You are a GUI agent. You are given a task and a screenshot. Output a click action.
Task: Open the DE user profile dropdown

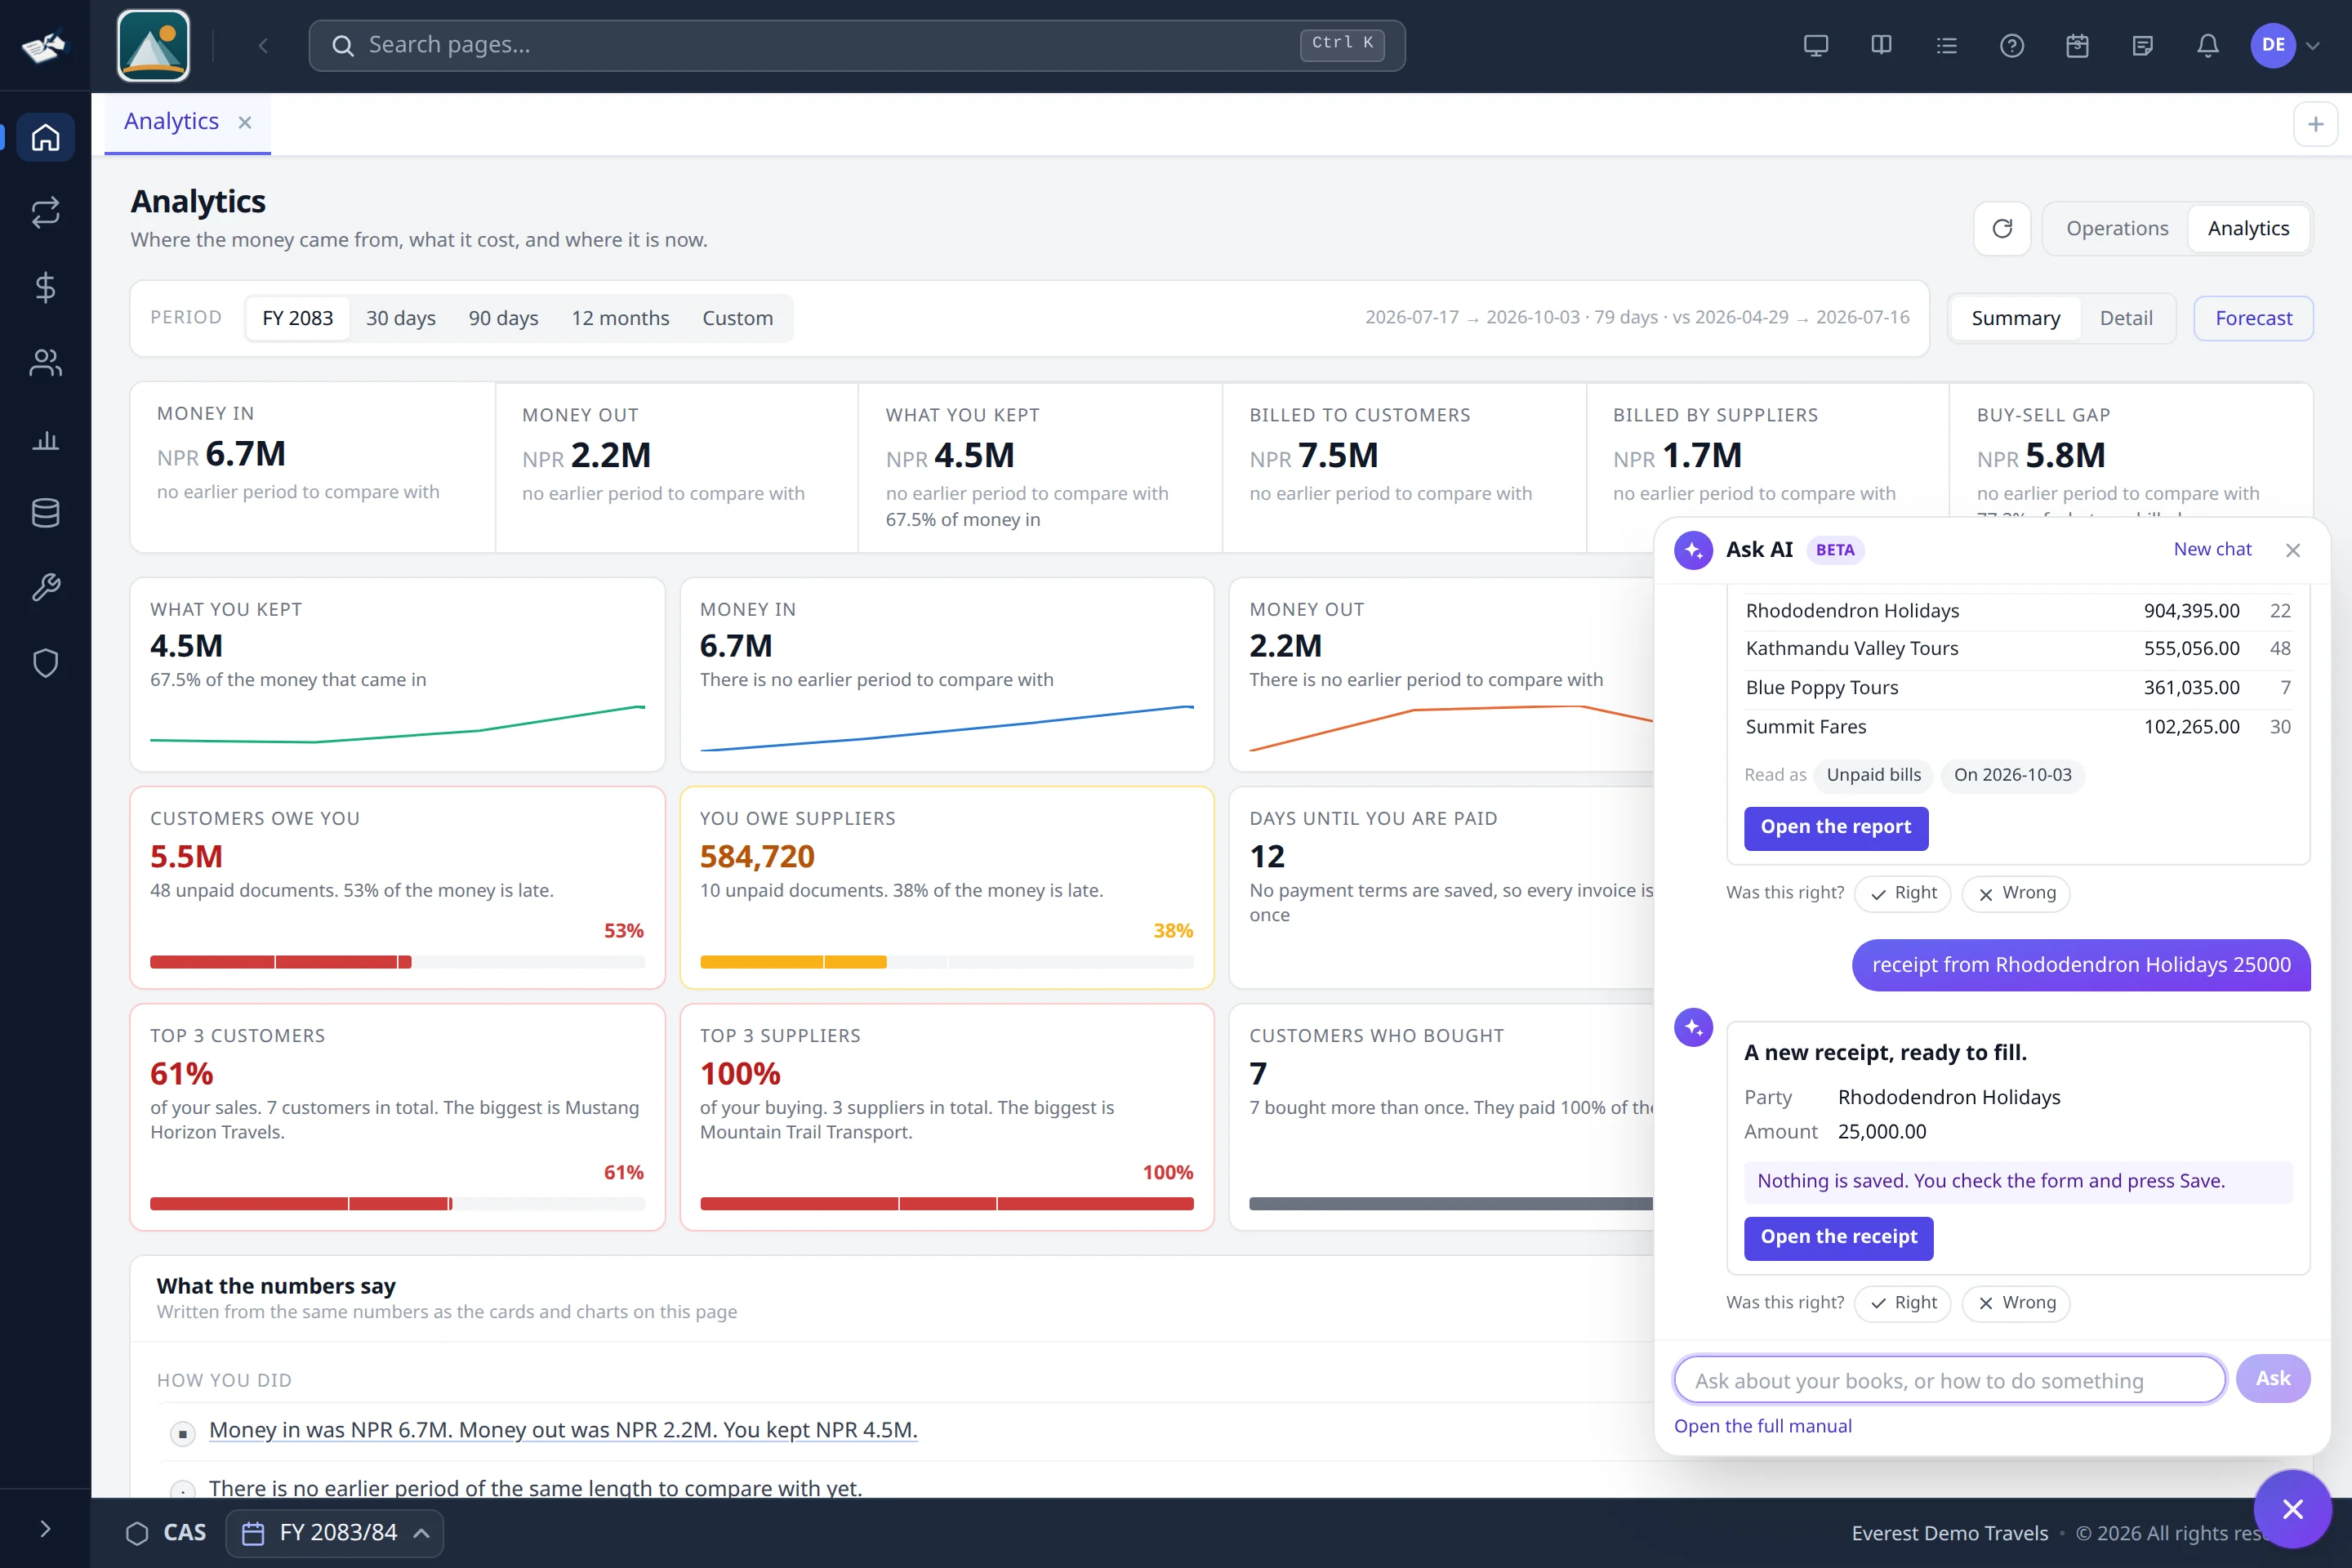2284,45
